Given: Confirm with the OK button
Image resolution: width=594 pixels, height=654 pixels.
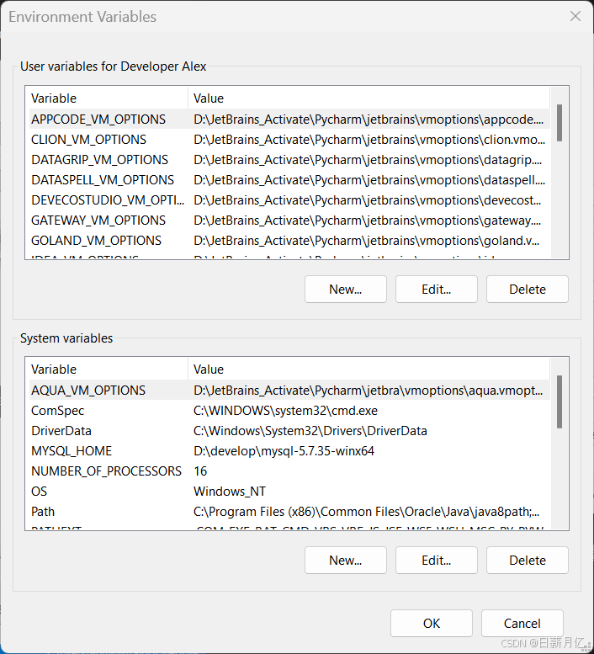Looking at the screenshot, I should [x=432, y=623].
